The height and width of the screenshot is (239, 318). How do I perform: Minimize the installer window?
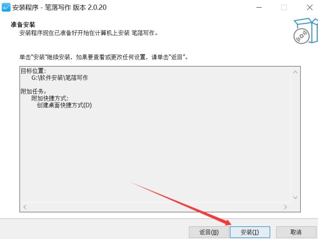click(x=259, y=8)
